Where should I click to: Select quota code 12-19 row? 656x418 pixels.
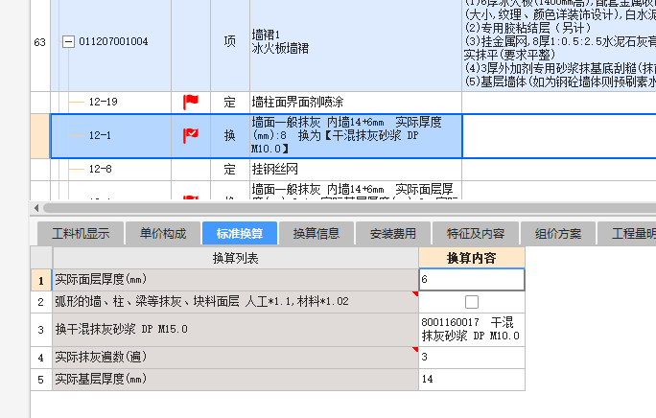pyautogui.click(x=103, y=102)
